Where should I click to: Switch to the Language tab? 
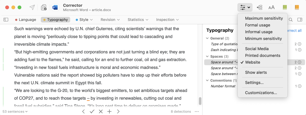tap(26, 20)
